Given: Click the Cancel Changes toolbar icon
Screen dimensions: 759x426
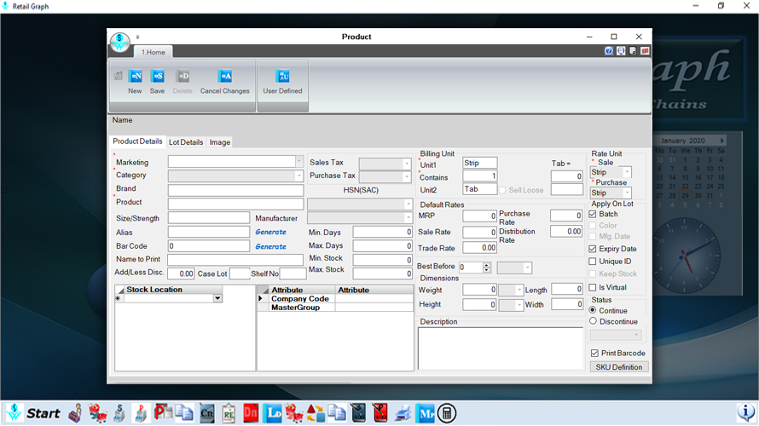Looking at the screenshot, I should 224,77.
